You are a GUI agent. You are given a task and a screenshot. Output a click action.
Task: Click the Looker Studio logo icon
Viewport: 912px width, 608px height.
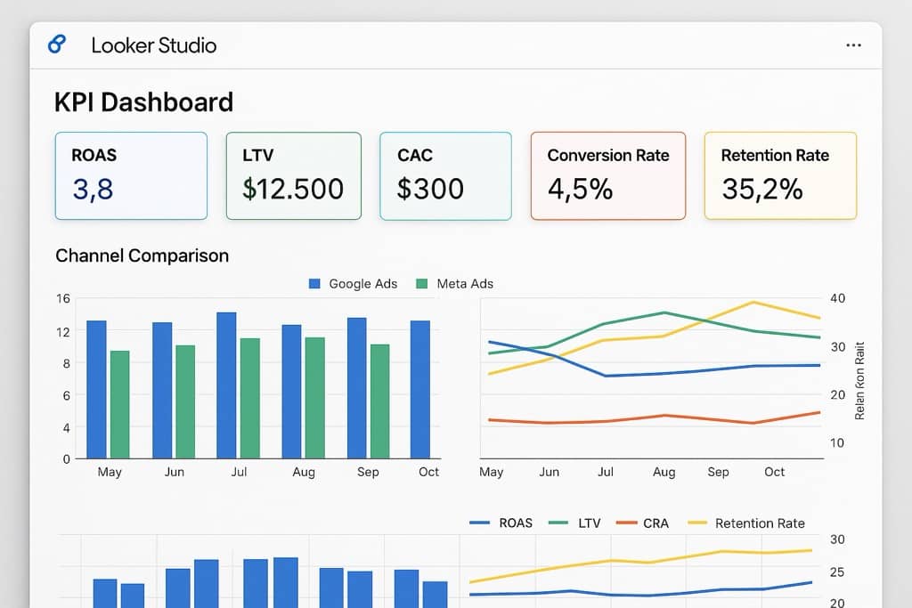coord(57,45)
